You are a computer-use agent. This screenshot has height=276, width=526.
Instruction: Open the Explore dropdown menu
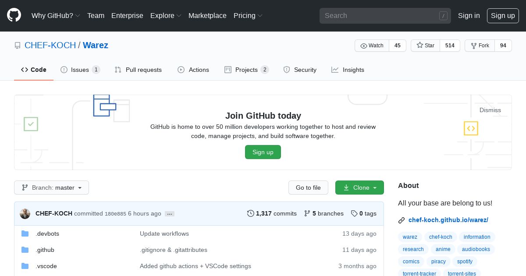(x=166, y=15)
